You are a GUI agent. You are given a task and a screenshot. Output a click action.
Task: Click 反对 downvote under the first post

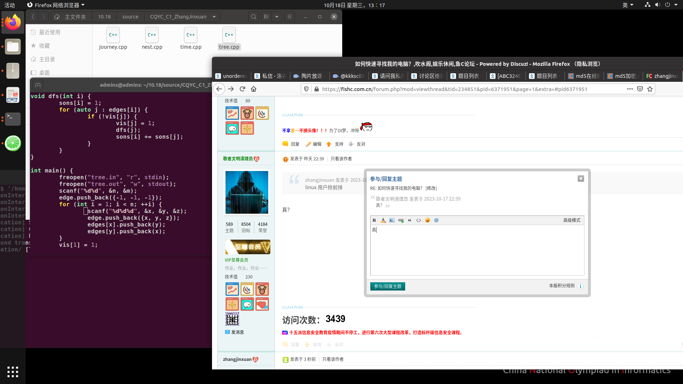(357, 144)
